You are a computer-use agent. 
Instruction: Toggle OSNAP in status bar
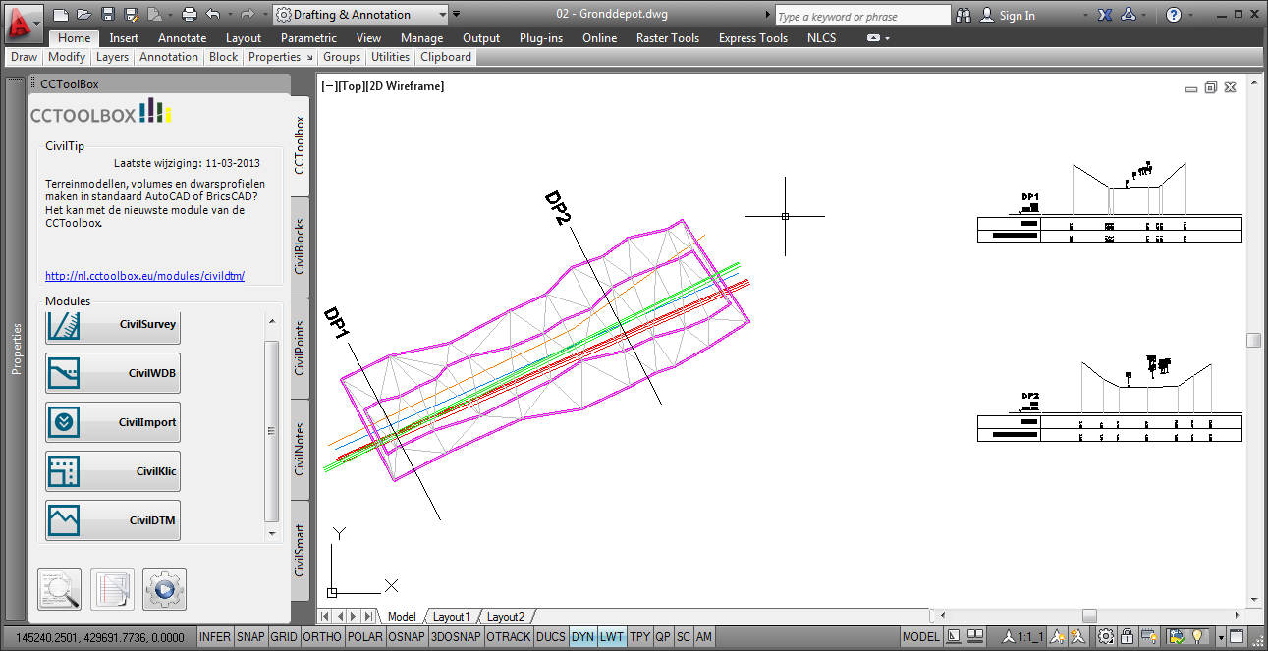pyautogui.click(x=407, y=637)
